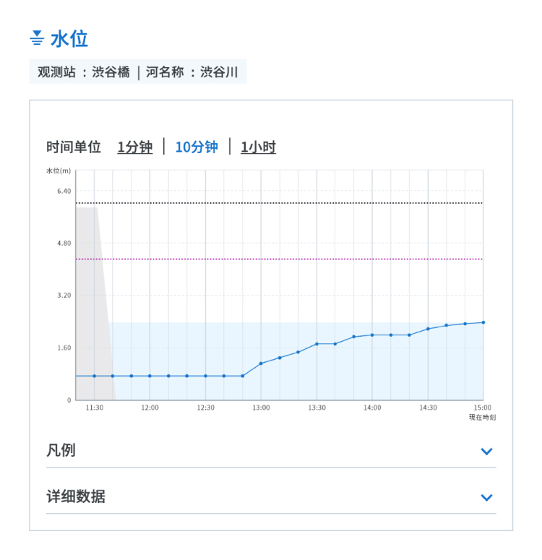The image size is (542, 560).
Task: Expand the 凡例 legend section
Action: (271, 450)
